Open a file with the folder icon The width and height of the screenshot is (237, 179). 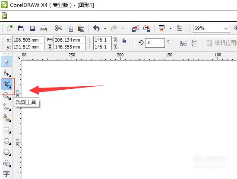pos(21,28)
